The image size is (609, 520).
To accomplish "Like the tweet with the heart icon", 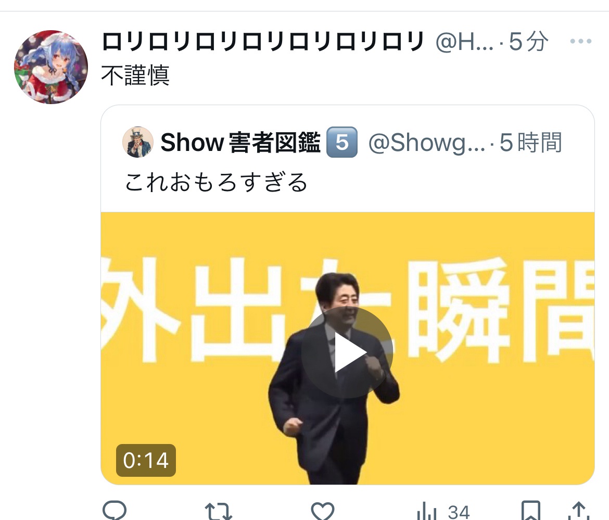I will 322,511.
